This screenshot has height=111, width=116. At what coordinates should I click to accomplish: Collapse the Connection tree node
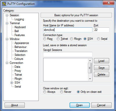click(7, 63)
